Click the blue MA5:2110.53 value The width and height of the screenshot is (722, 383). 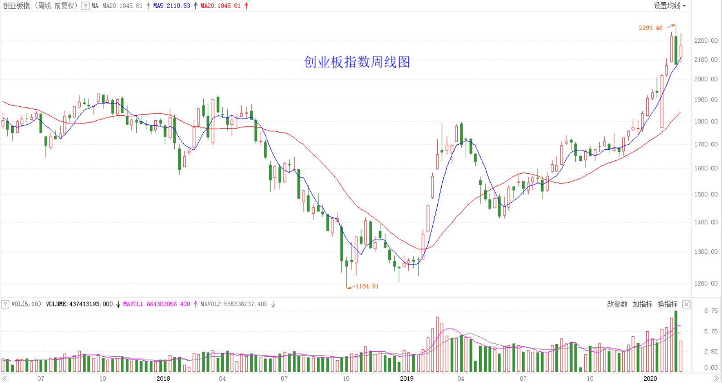172,6
